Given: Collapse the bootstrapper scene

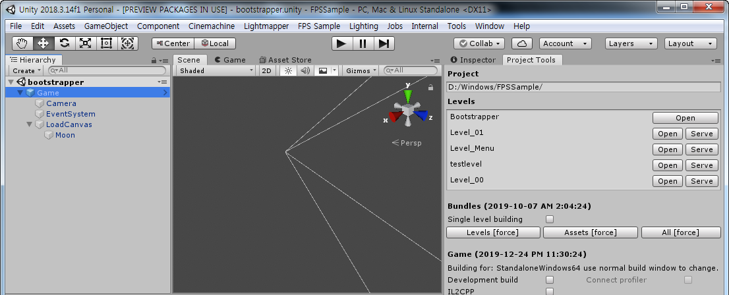Looking at the screenshot, I should [11, 82].
